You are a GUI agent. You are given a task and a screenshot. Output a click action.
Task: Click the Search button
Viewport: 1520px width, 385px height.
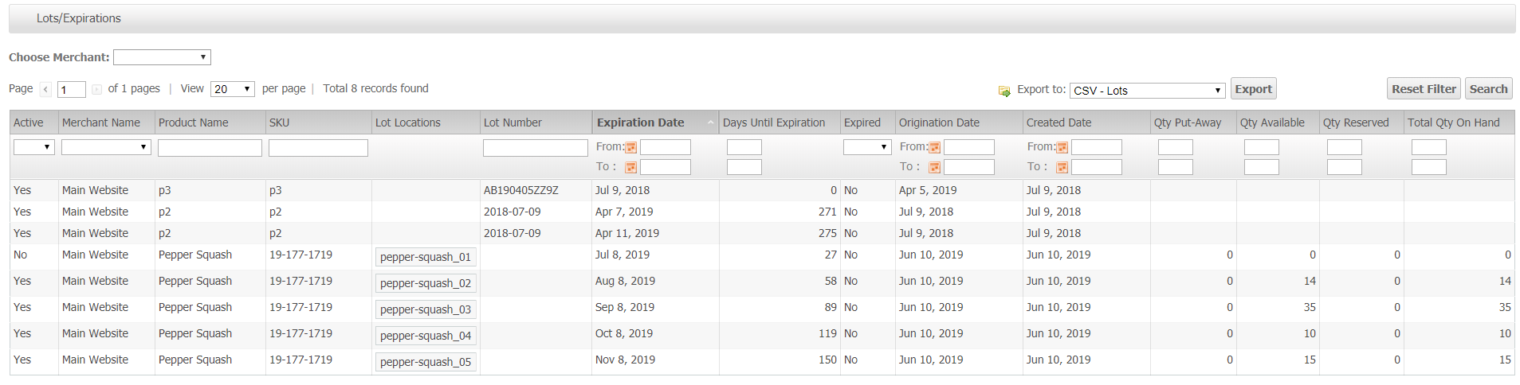click(x=1487, y=89)
